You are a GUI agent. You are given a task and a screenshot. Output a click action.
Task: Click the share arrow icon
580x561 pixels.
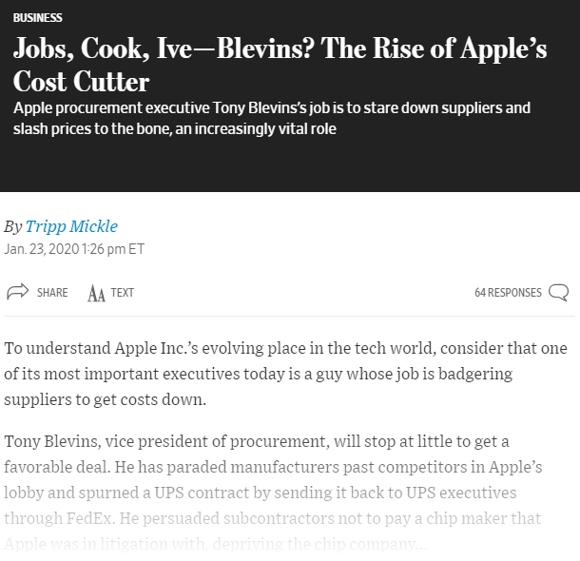17,292
